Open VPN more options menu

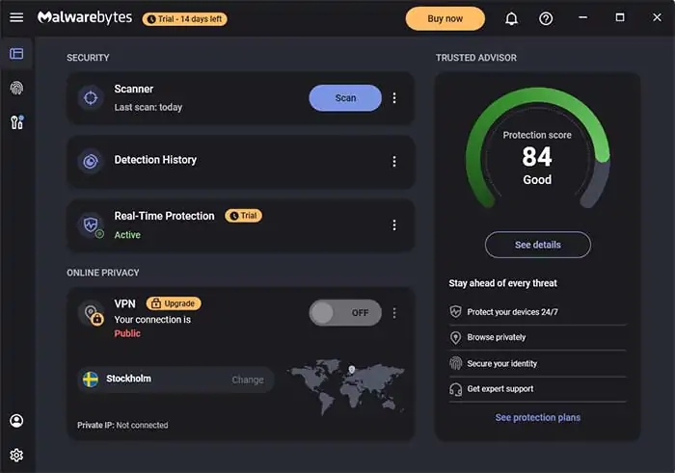click(x=393, y=313)
